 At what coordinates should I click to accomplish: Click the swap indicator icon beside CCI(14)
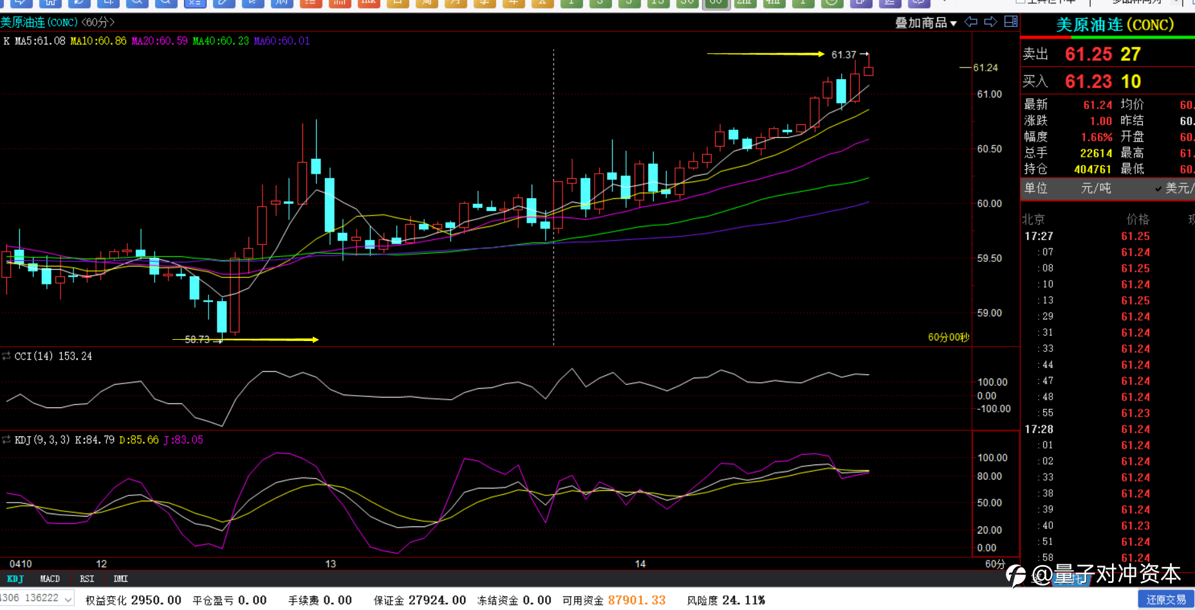coord(6,356)
